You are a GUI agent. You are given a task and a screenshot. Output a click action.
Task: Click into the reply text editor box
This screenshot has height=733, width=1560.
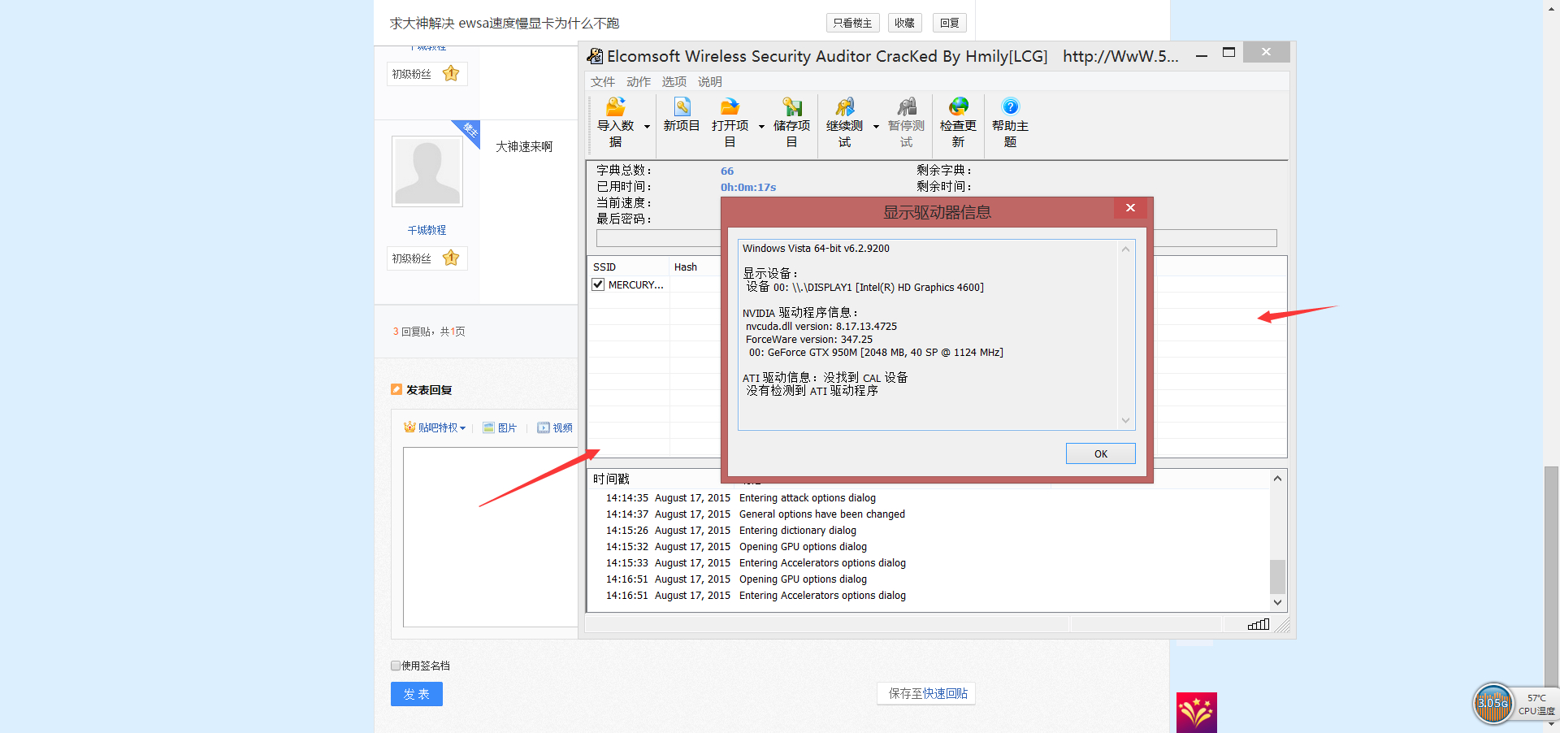[490, 536]
